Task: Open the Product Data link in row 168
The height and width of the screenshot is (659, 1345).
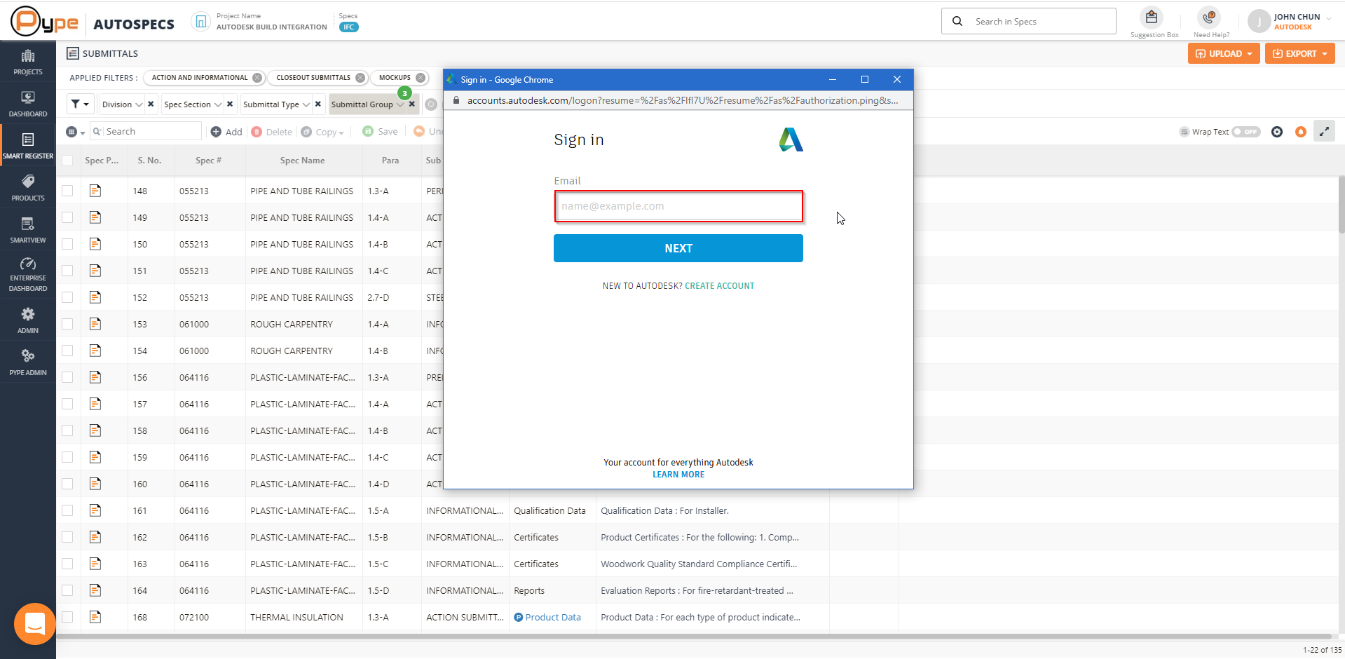Action: (x=553, y=617)
